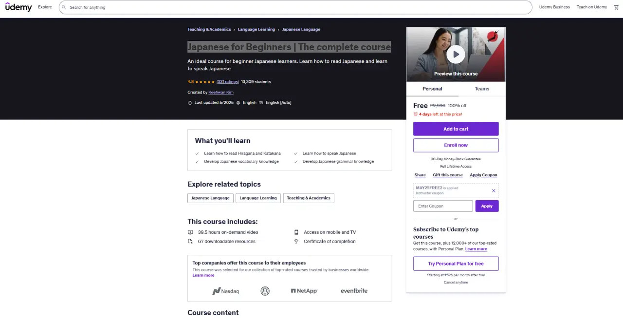Open Udemy Business link
This screenshot has width=623, height=322.
[x=554, y=7]
